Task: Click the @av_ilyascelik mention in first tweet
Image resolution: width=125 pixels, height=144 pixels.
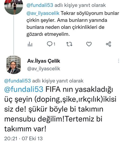Action: (x=43, y=13)
